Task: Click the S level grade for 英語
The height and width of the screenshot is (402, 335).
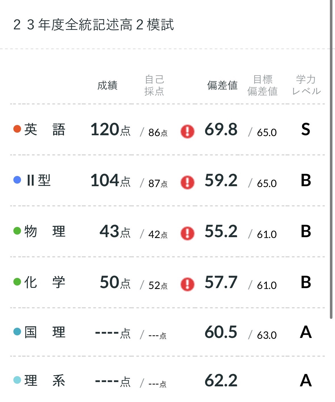Action: (305, 130)
